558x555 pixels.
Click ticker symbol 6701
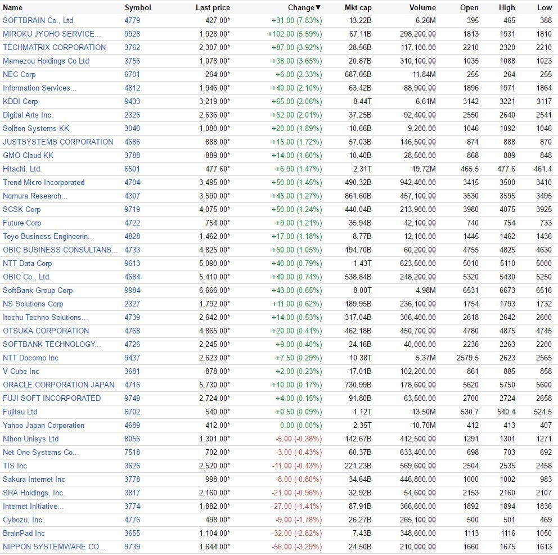(x=132, y=75)
